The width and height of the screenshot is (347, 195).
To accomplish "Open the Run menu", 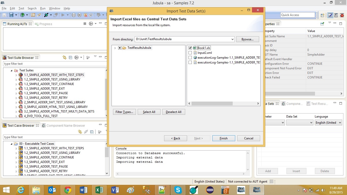I will [x=43, y=8].
